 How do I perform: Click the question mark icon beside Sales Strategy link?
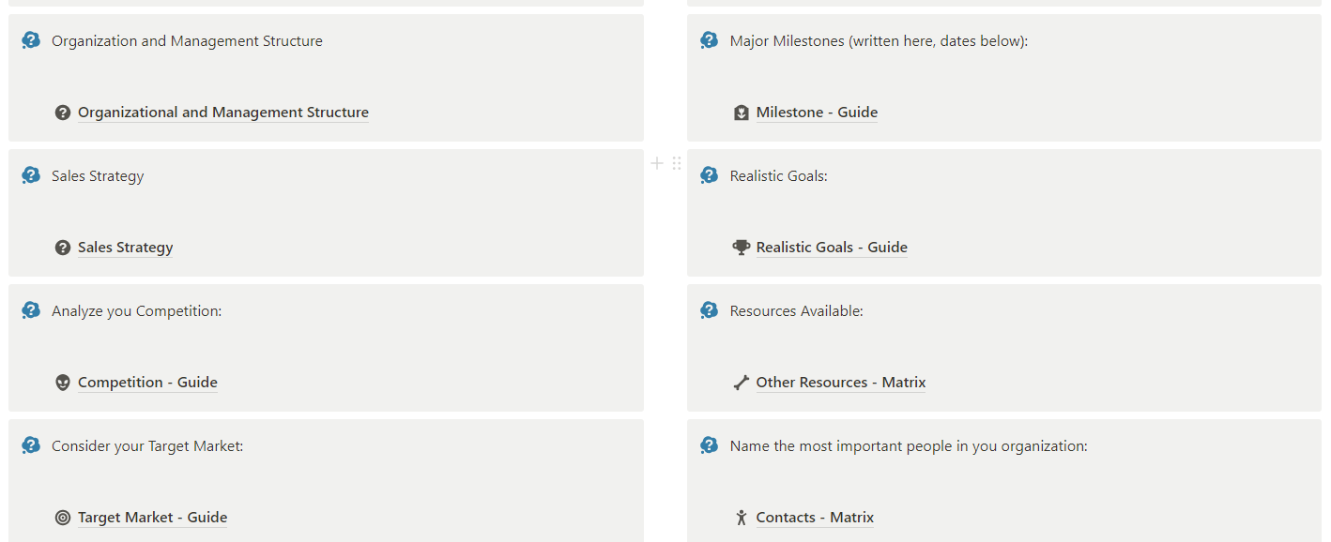coord(63,248)
